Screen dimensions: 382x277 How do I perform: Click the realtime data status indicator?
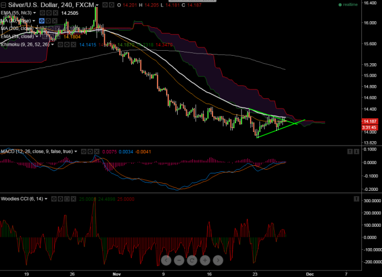coord(348,4)
